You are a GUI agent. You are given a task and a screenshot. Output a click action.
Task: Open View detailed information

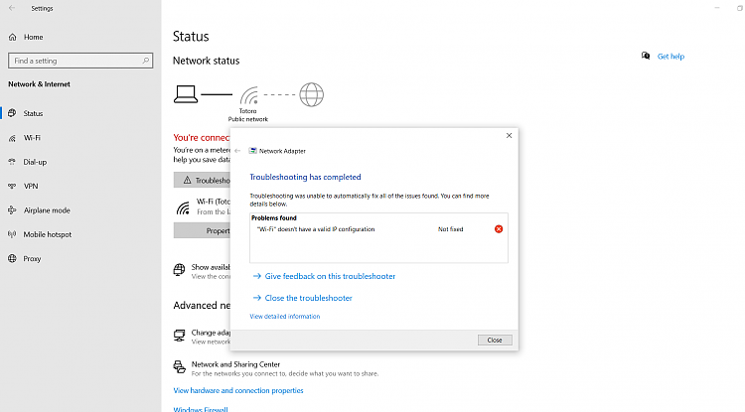[x=285, y=316]
